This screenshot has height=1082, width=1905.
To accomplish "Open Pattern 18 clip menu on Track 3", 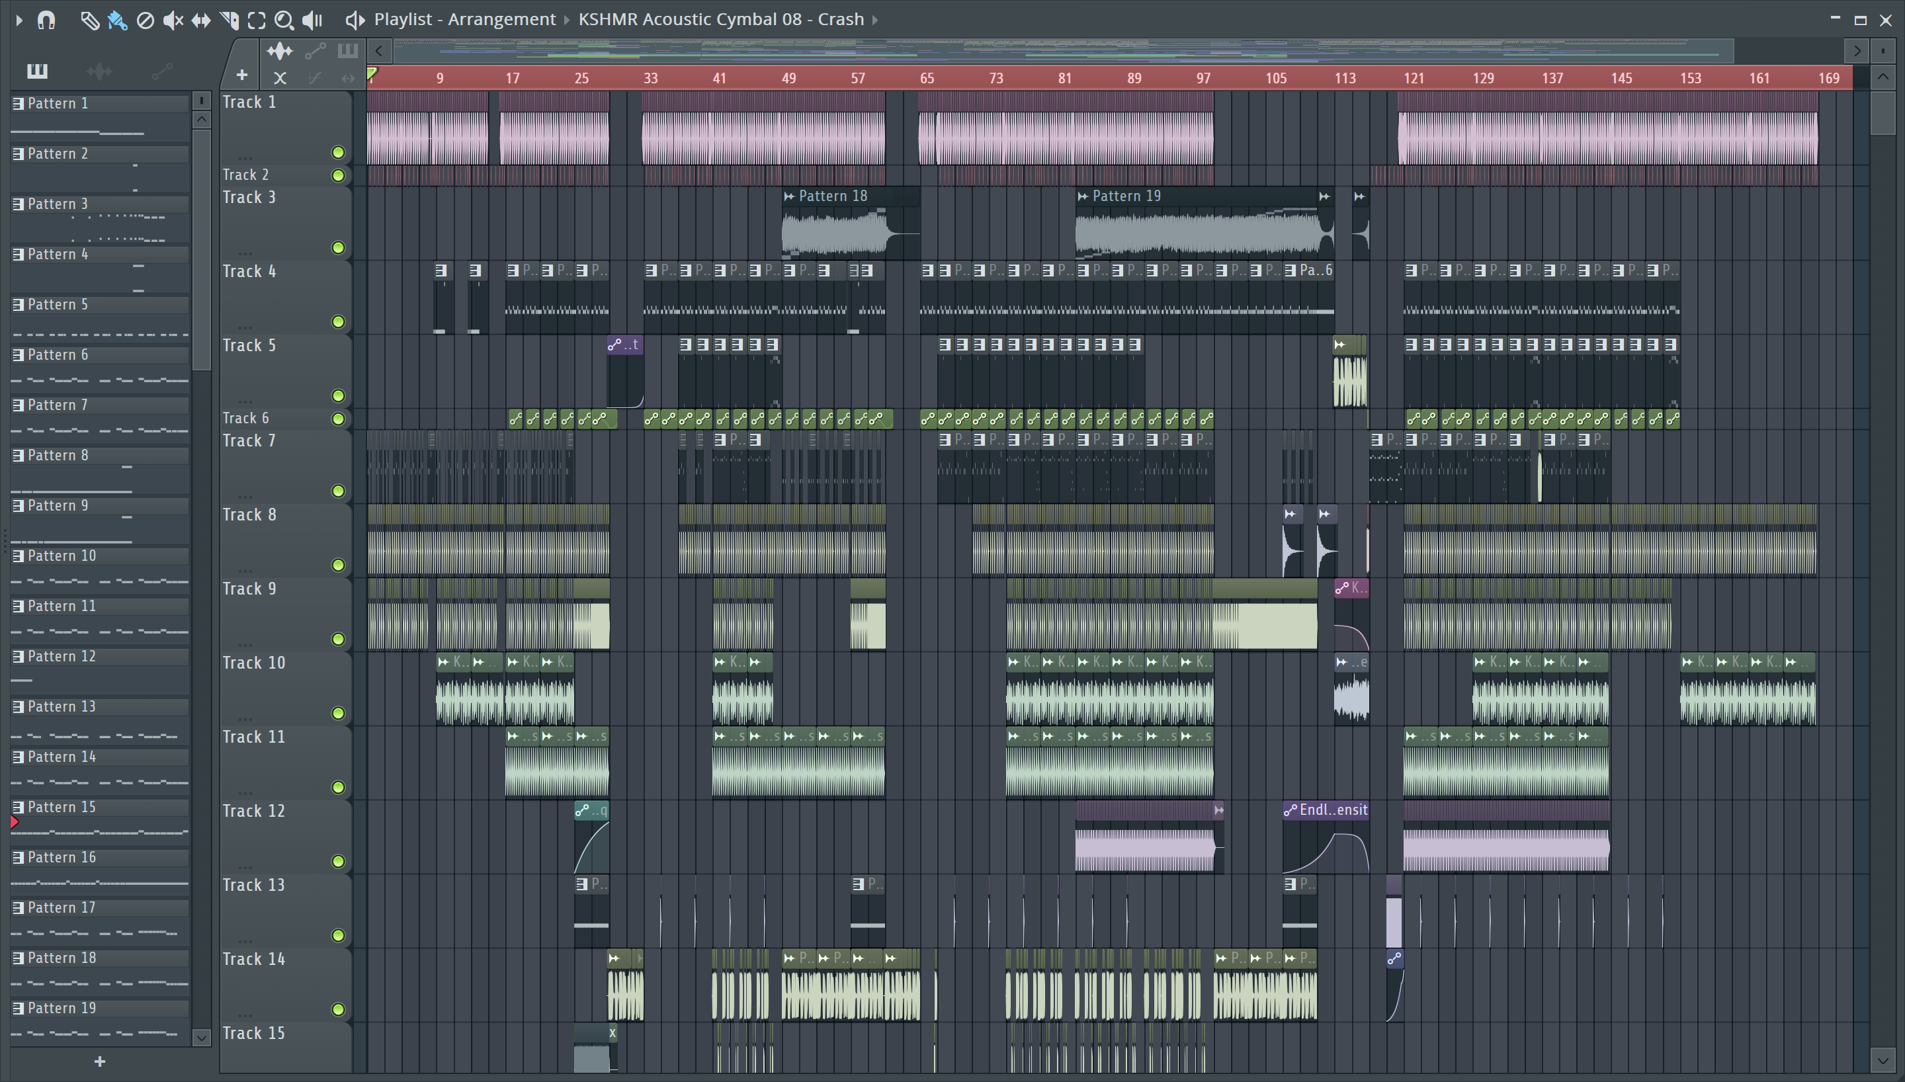I will click(789, 196).
